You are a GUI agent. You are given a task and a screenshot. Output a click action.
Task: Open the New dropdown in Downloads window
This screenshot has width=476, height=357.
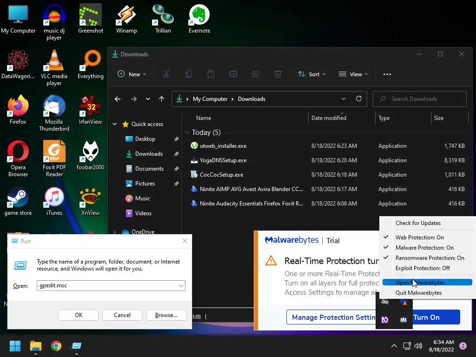[x=132, y=74]
